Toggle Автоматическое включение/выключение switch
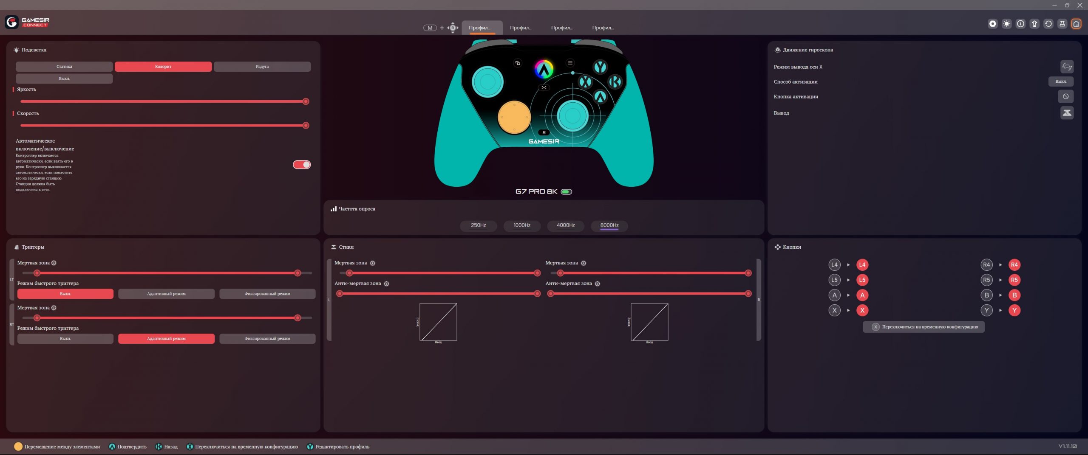 302,165
